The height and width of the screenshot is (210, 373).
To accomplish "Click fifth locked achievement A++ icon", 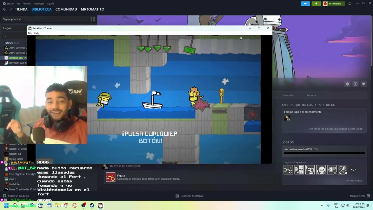I will pos(332,170).
